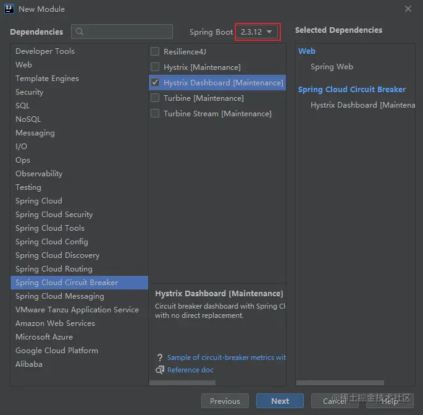The width and height of the screenshot is (423, 415).
Task: Click the description panel horizontal scrollbar
Action: click(182, 383)
